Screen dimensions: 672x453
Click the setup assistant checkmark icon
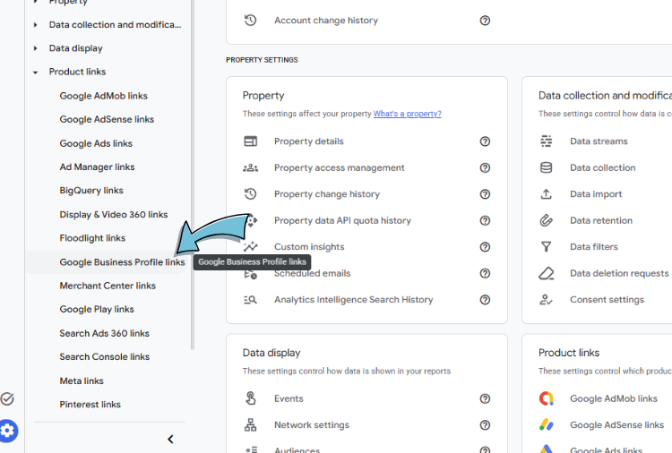[x=7, y=398]
